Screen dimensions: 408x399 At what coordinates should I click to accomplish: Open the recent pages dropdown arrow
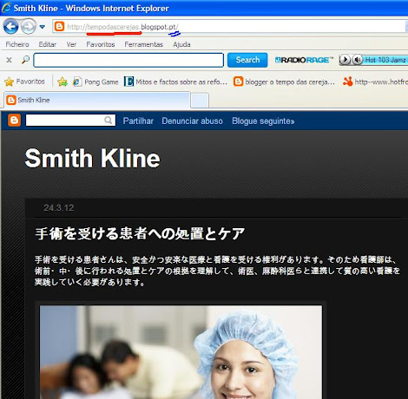43,27
